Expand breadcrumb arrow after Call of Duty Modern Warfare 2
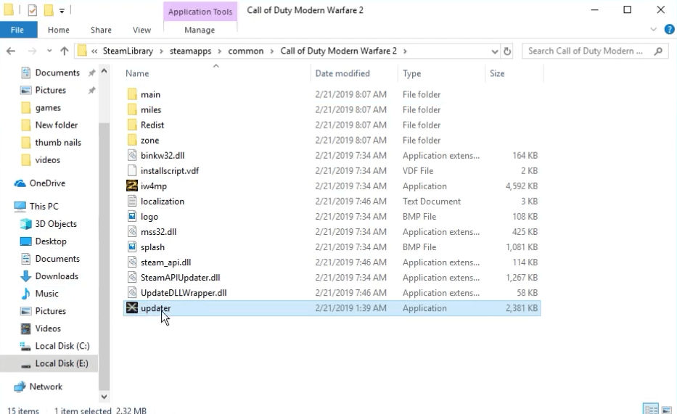 (405, 51)
